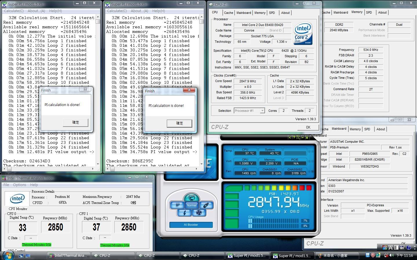Click the Intel logo in Thermal Analysis Tool
This screenshot has height=260, width=417.
(x=17, y=199)
